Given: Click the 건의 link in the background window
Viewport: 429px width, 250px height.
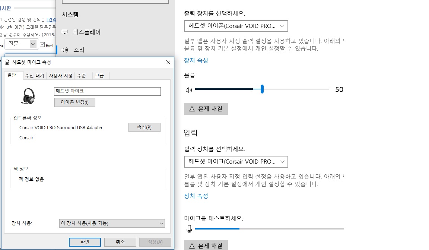Looking at the screenshot, I should [51, 20].
